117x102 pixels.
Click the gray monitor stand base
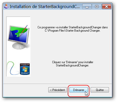pyautogui.click(x=19, y=46)
